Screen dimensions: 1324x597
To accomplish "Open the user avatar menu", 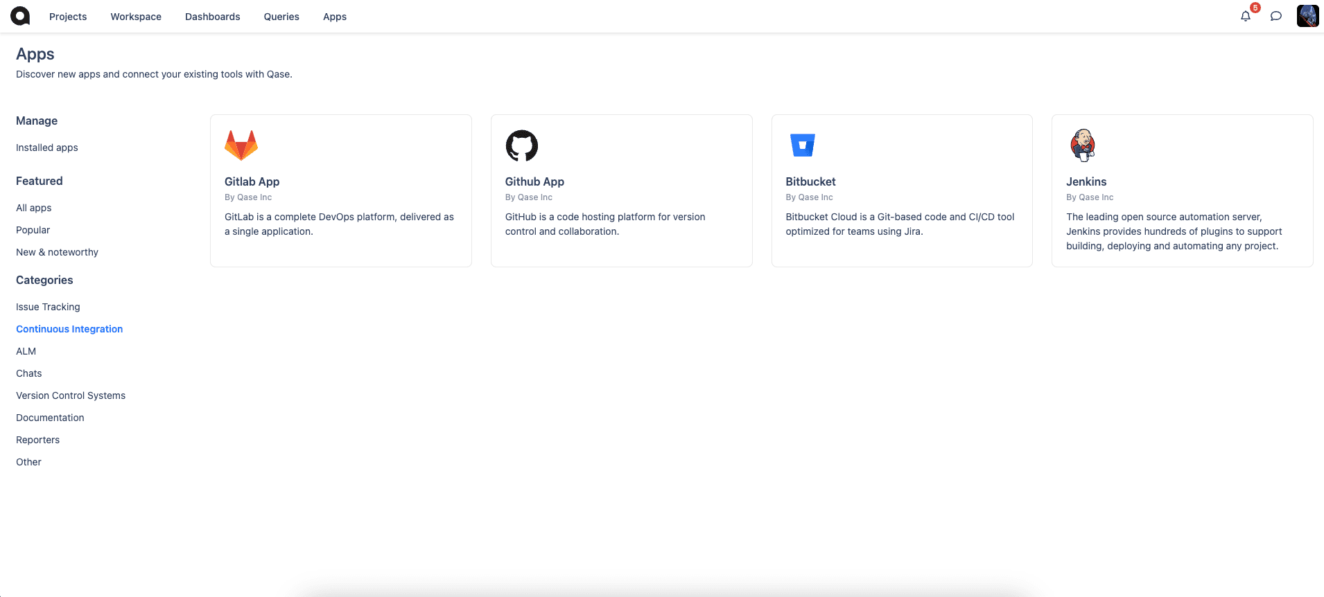I will tap(1308, 16).
